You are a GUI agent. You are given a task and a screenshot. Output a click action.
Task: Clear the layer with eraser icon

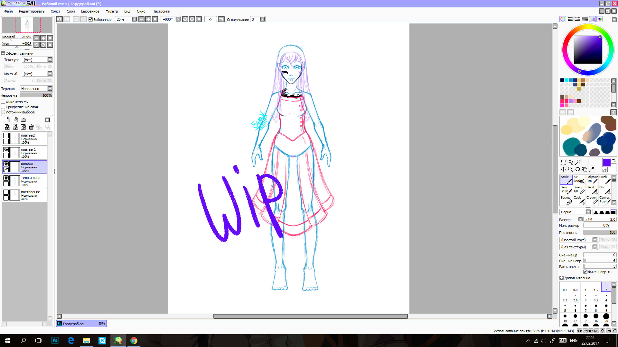click(x=23, y=127)
